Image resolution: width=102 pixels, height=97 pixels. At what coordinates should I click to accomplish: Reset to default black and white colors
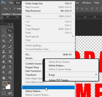coord(3,89)
